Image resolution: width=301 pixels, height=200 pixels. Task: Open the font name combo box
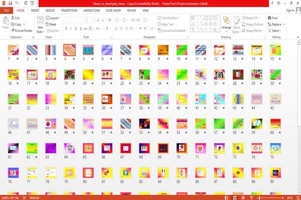tap(75, 20)
